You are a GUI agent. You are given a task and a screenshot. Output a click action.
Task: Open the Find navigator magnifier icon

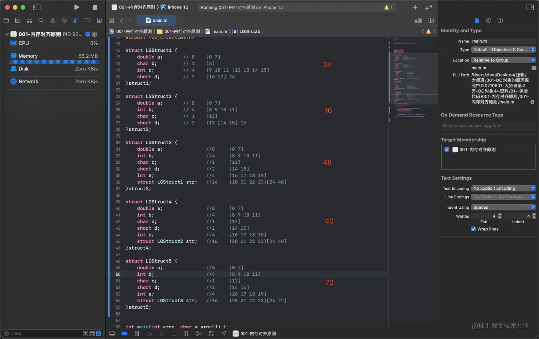[41, 20]
